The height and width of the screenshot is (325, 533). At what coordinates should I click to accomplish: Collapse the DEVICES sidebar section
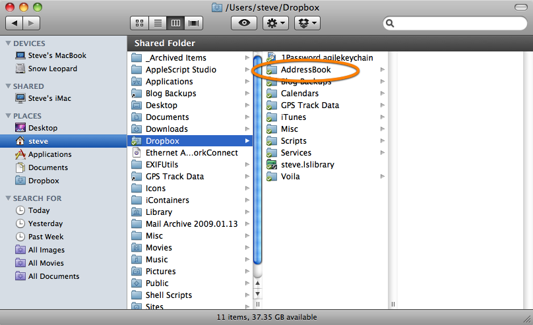pos(8,44)
